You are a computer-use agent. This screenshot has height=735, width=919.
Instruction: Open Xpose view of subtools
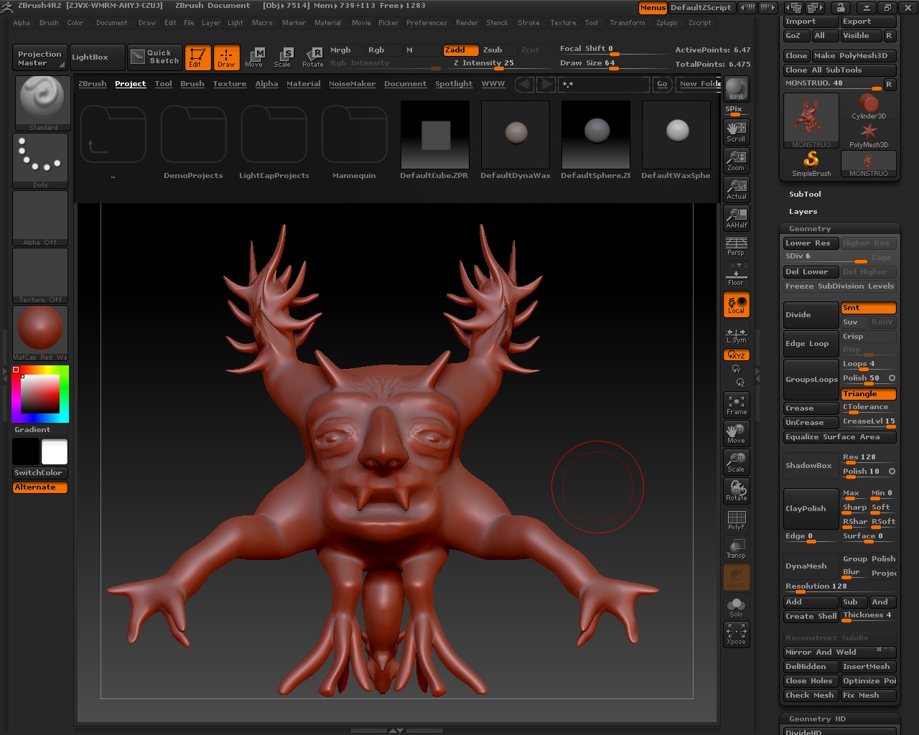click(736, 634)
